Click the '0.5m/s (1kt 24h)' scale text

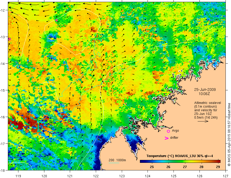tap(206, 117)
